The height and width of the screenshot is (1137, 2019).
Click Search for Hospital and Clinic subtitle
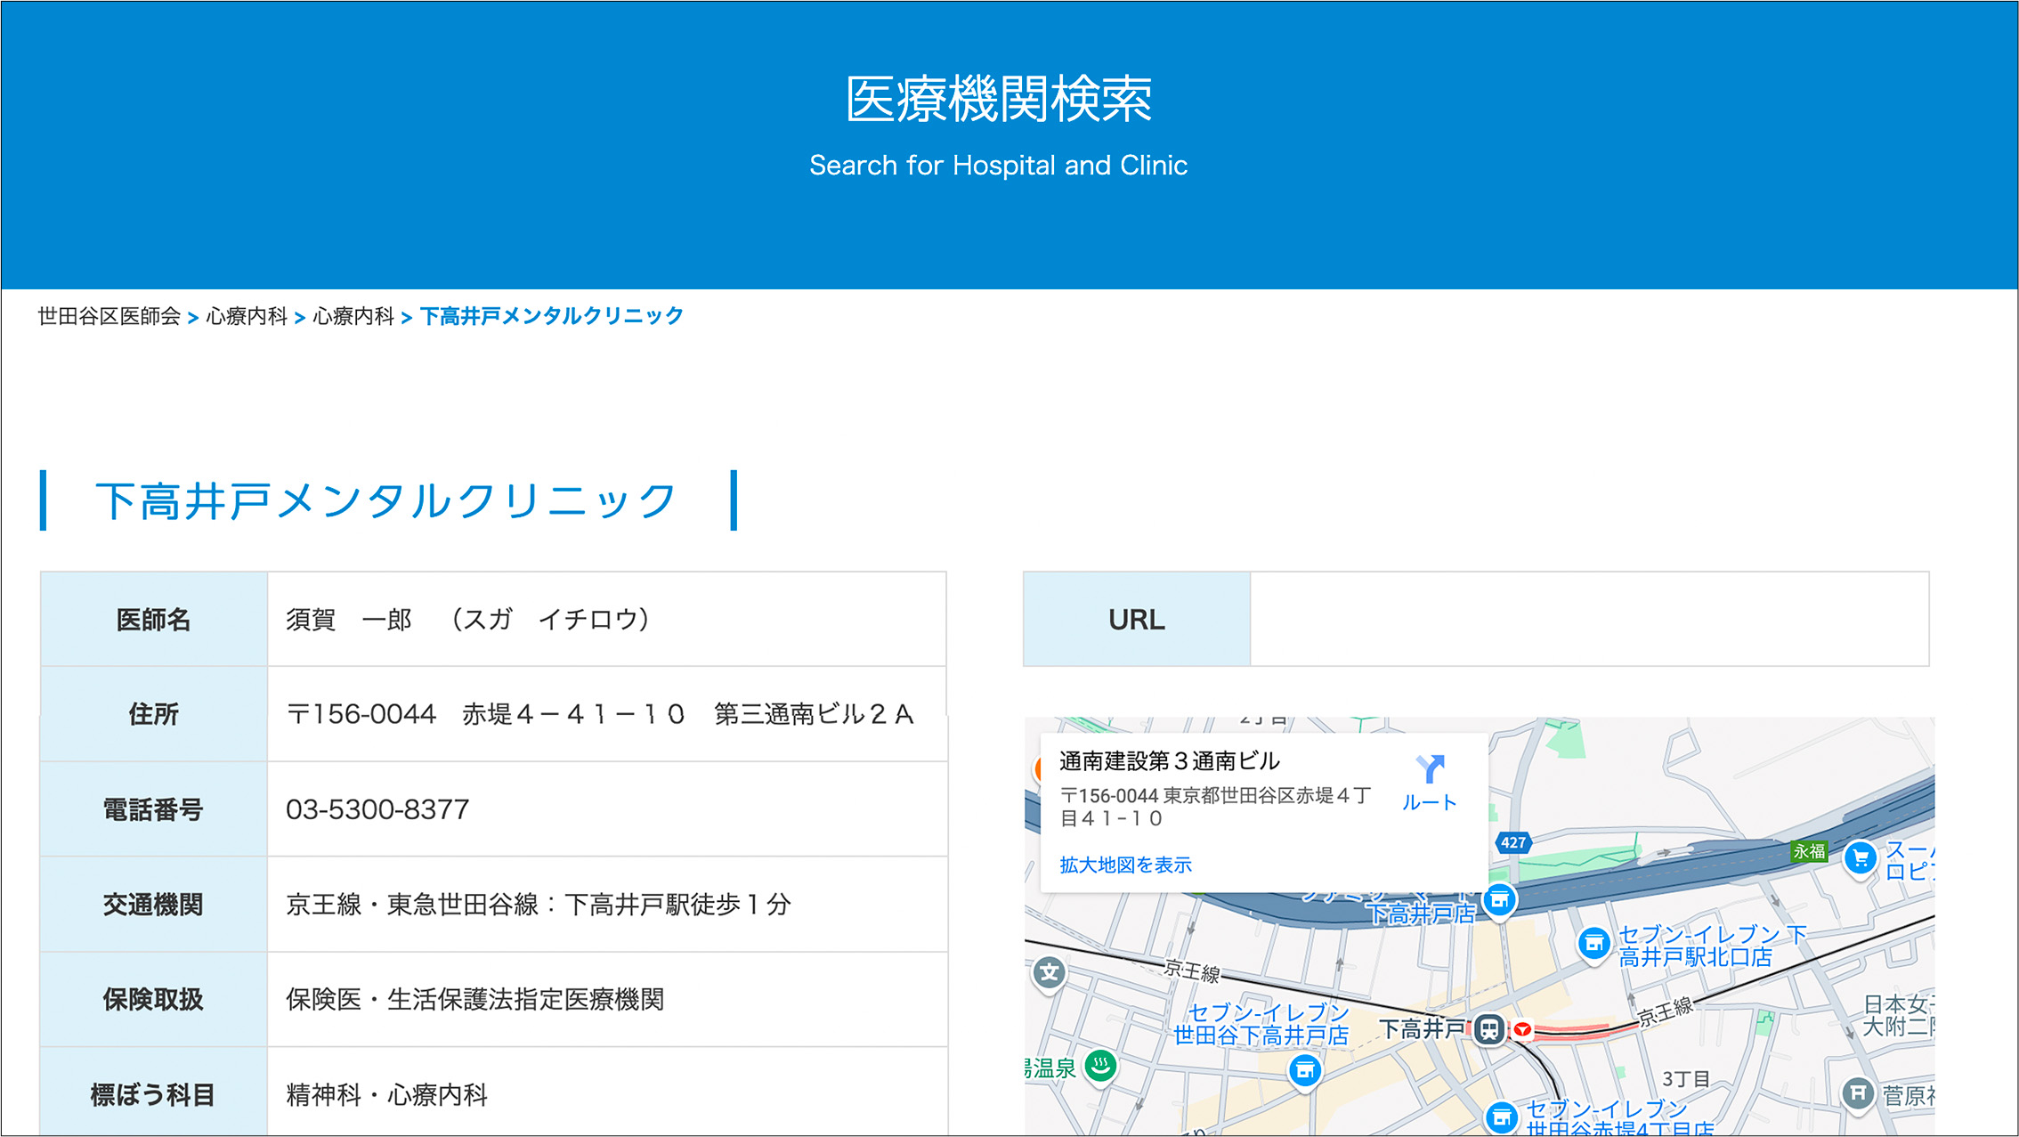click(x=999, y=165)
